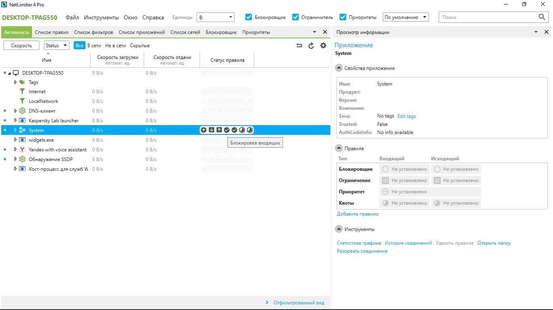Expand the Kaspersky Lab launcher node
The height and width of the screenshot is (310, 553).
tap(15, 121)
